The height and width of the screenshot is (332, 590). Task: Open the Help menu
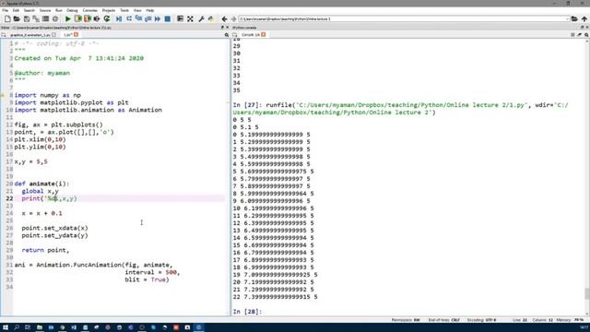pos(149,10)
